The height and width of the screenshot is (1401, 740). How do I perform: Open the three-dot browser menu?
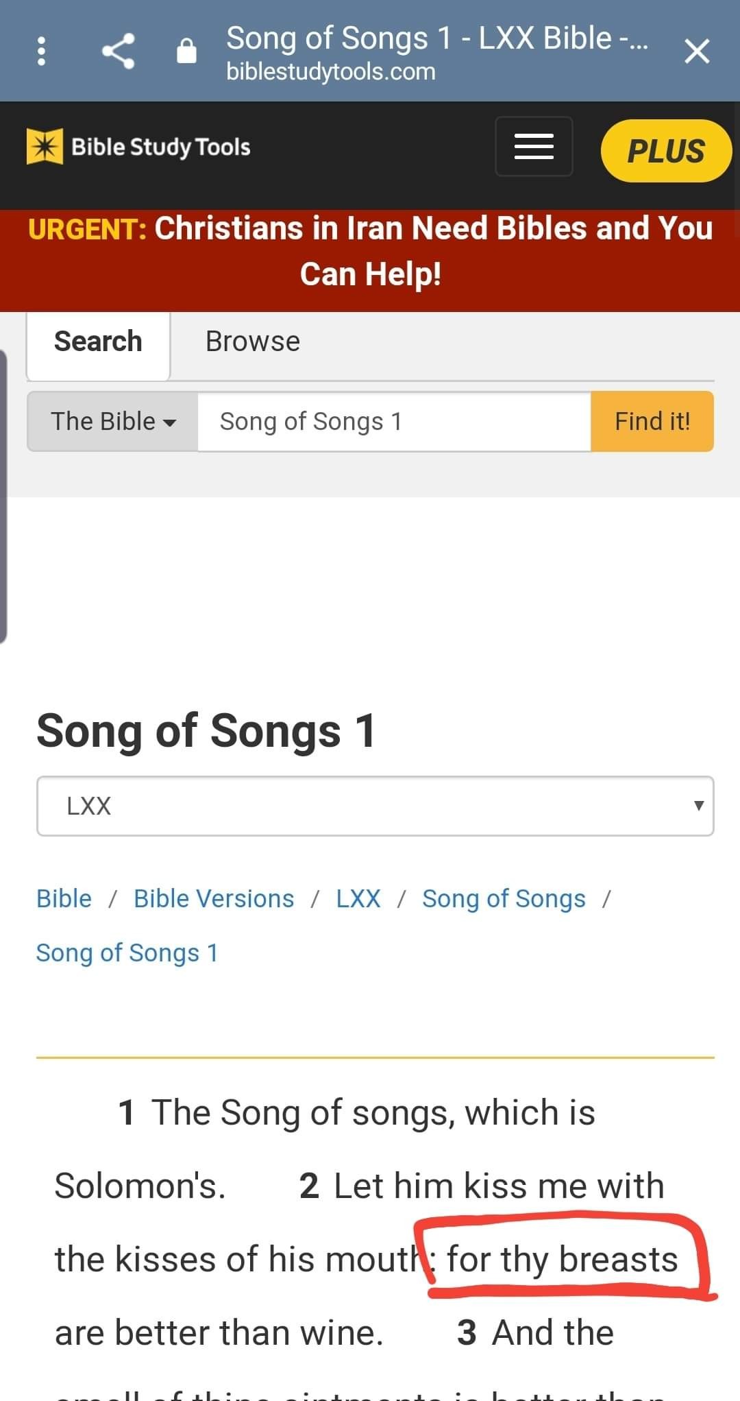(41, 51)
